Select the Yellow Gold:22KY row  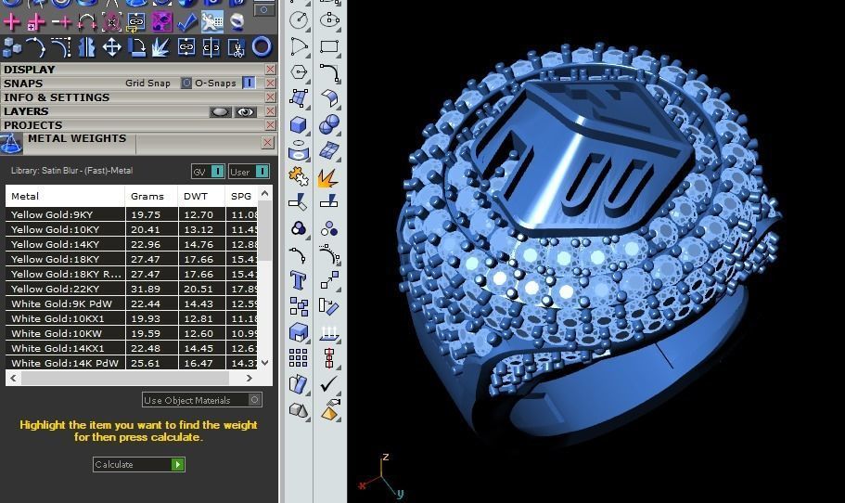pos(131,289)
